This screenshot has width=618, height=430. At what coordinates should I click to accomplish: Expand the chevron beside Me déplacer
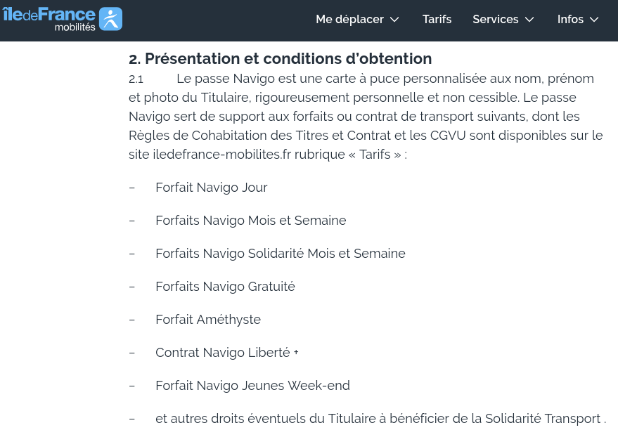(x=394, y=20)
